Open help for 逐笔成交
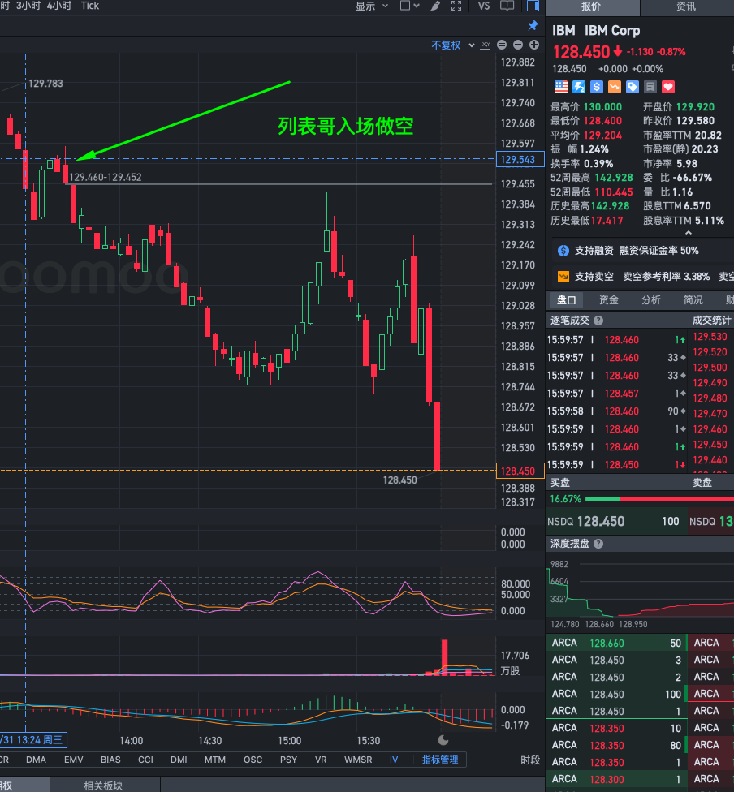Viewport: 734px width, 792px height. click(x=598, y=321)
